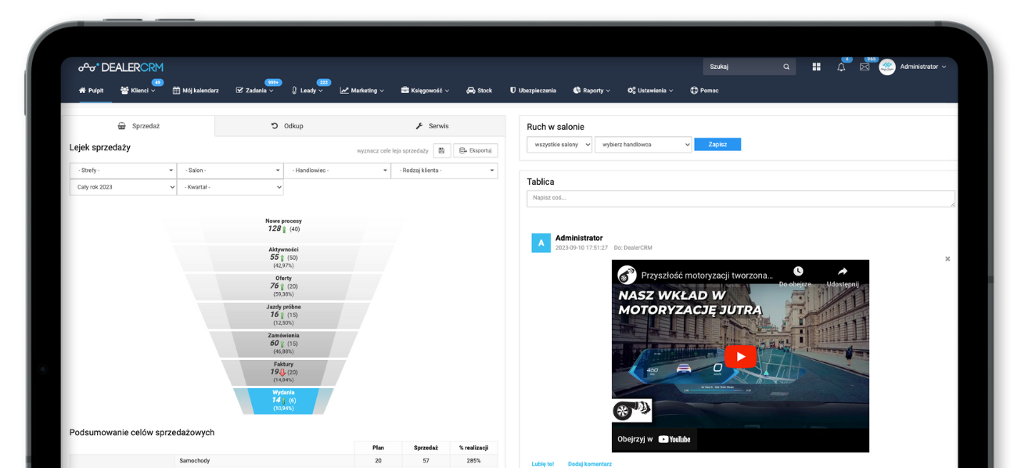1014x468 pixels.
Task: Open Pomoc help page
Action: (x=704, y=90)
